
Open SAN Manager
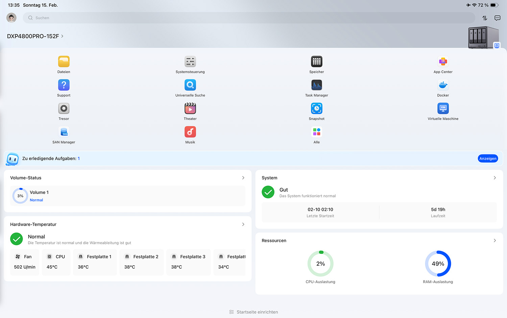click(x=64, y=132)
